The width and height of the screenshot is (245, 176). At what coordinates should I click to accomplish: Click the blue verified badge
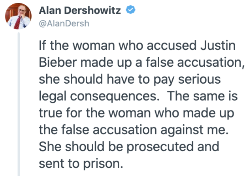tap(131, 10)
